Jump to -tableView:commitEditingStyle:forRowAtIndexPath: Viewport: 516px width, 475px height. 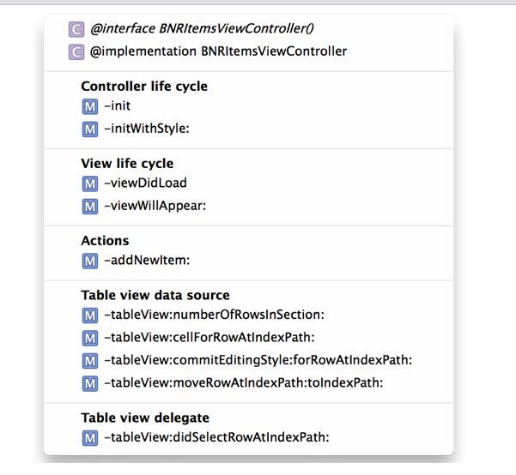pos(258,360)
